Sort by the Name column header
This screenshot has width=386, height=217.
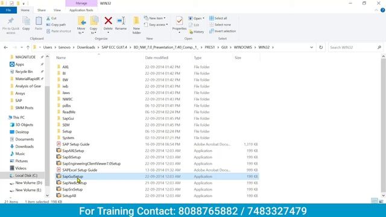61,58
